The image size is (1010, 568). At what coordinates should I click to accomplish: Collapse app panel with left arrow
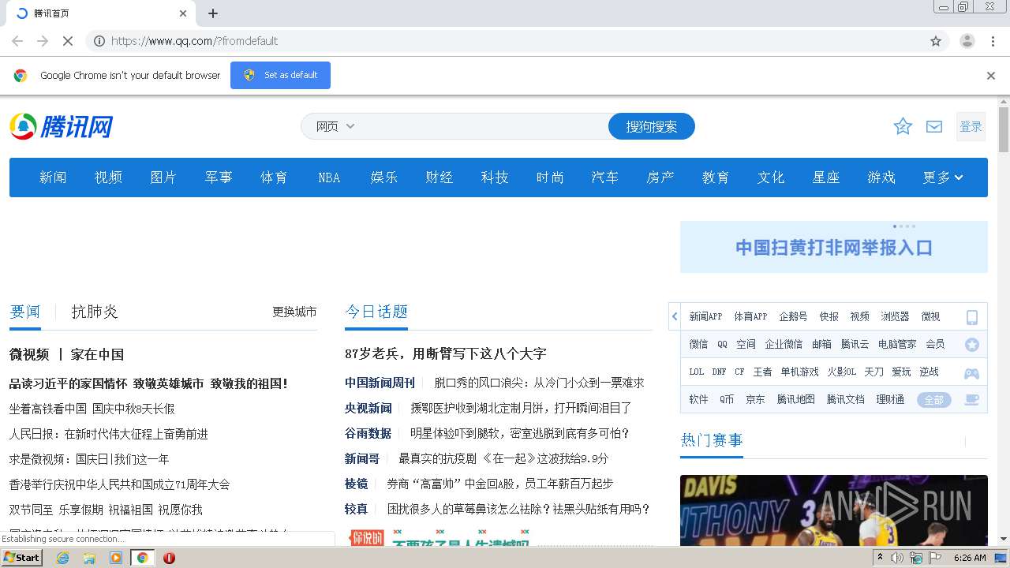[x=675, y=316]
